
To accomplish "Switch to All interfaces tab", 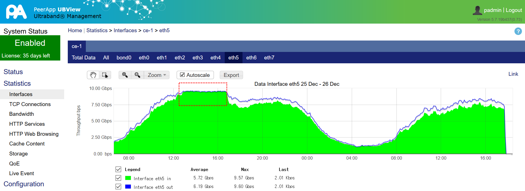I will click(106, 57).
